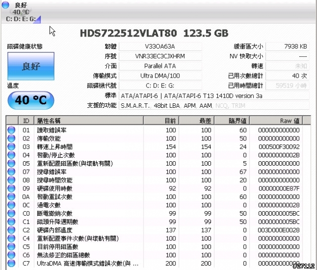Select the 硬碟內部溫度 attribute name
317x270 pixels.
[x=54, y=230]
